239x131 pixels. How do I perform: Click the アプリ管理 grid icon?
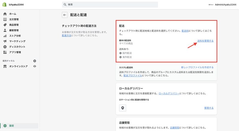point(5,52)
